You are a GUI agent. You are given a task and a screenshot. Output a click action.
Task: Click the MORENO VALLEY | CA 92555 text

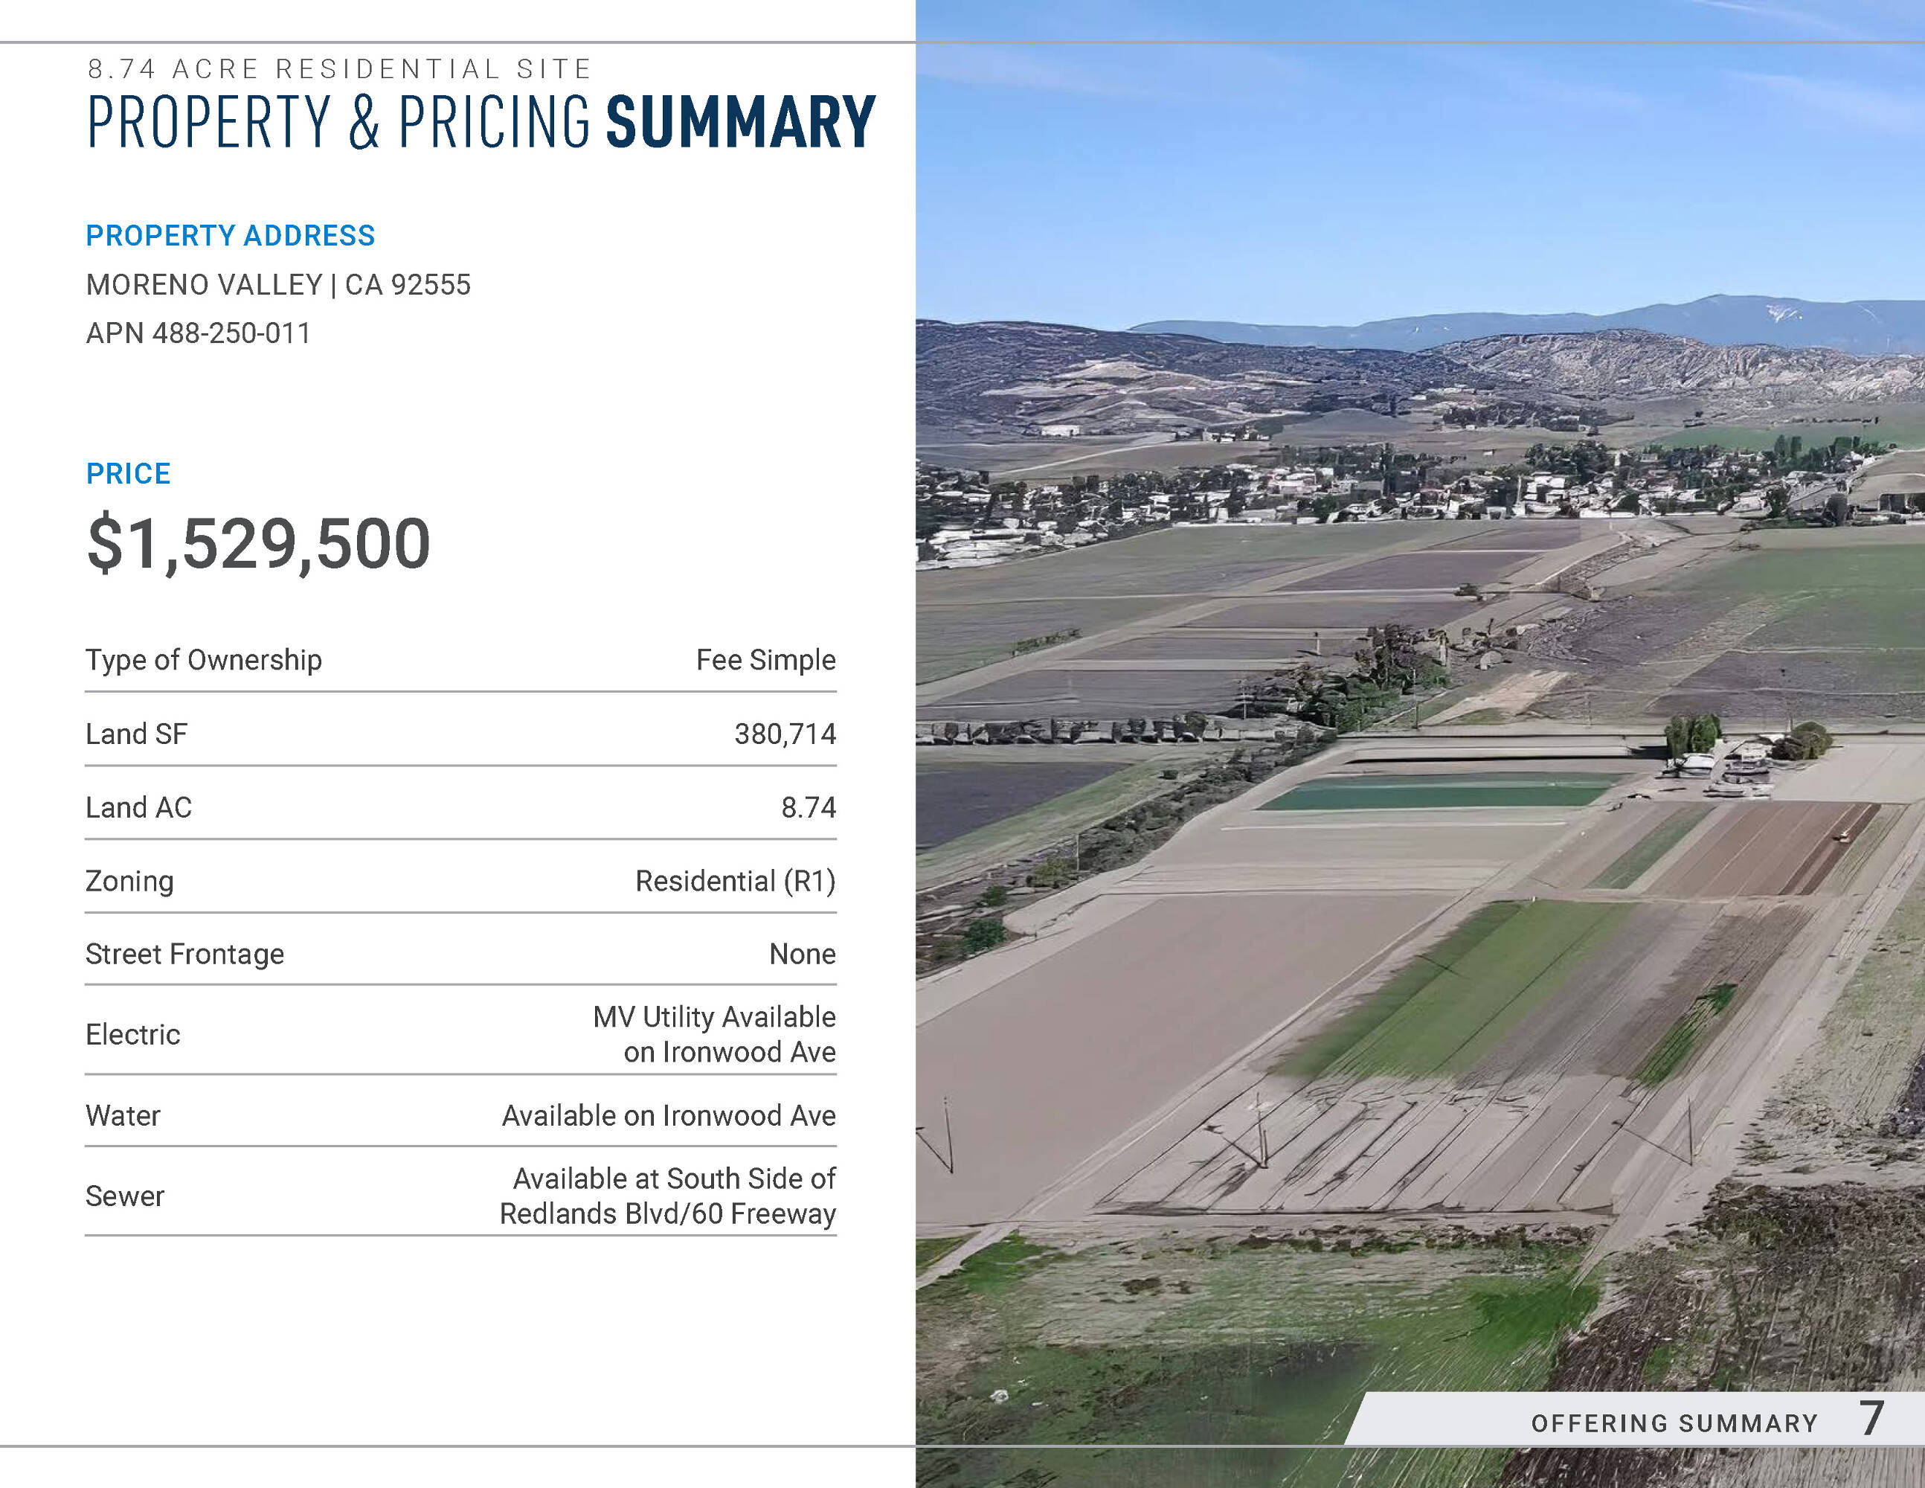[277, 285]
